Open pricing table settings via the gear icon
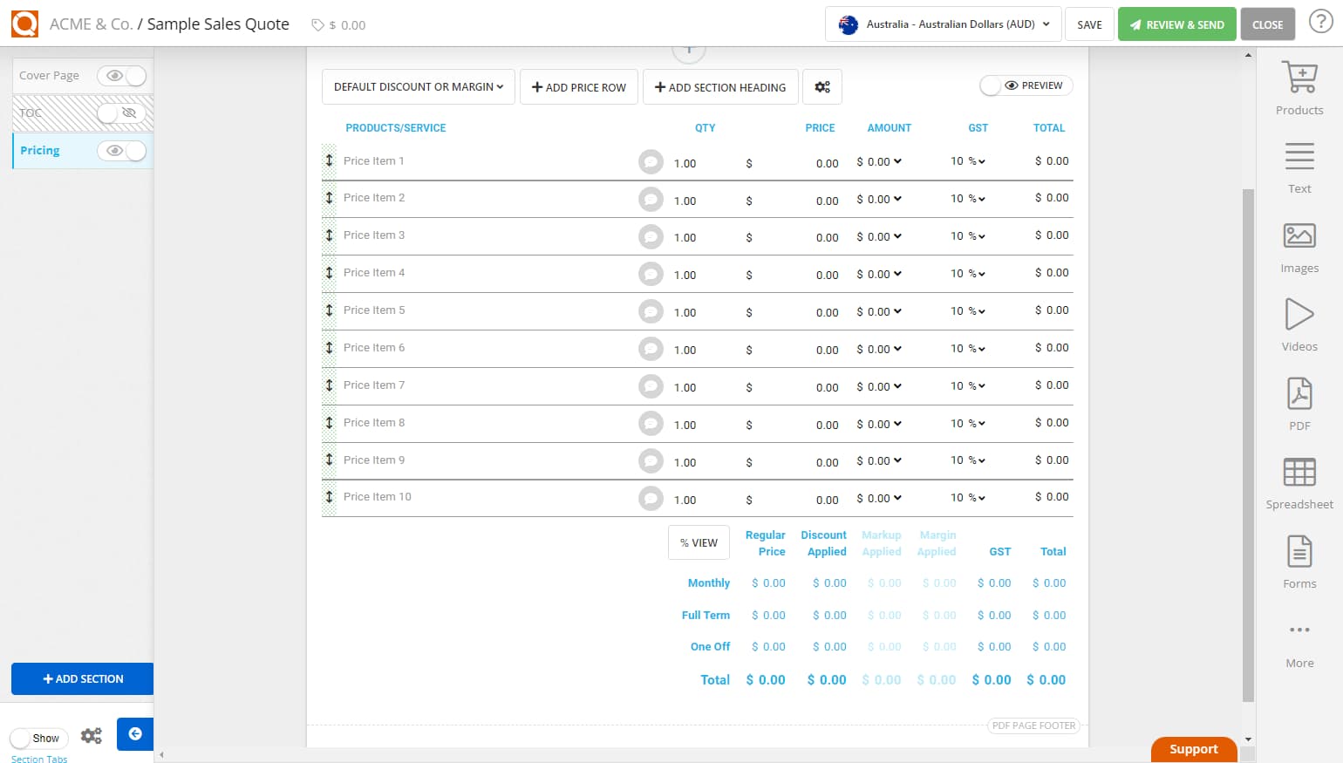Image resolution: width=1343 pixels, height=763 pixels. pyautogui.click(x=821, y=86)
